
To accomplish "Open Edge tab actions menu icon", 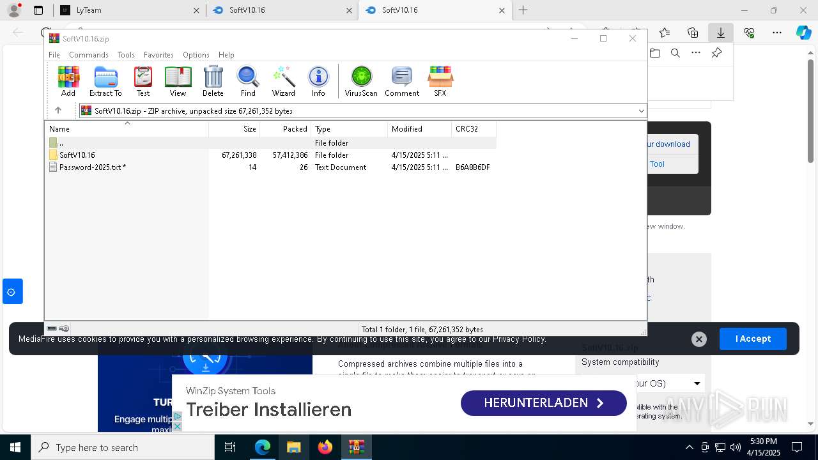I will 38,10.
